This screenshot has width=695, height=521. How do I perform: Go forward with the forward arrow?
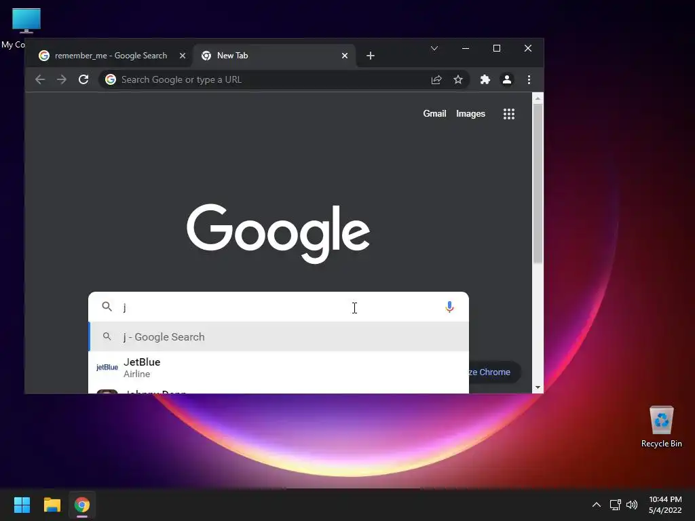pos(62,80)
